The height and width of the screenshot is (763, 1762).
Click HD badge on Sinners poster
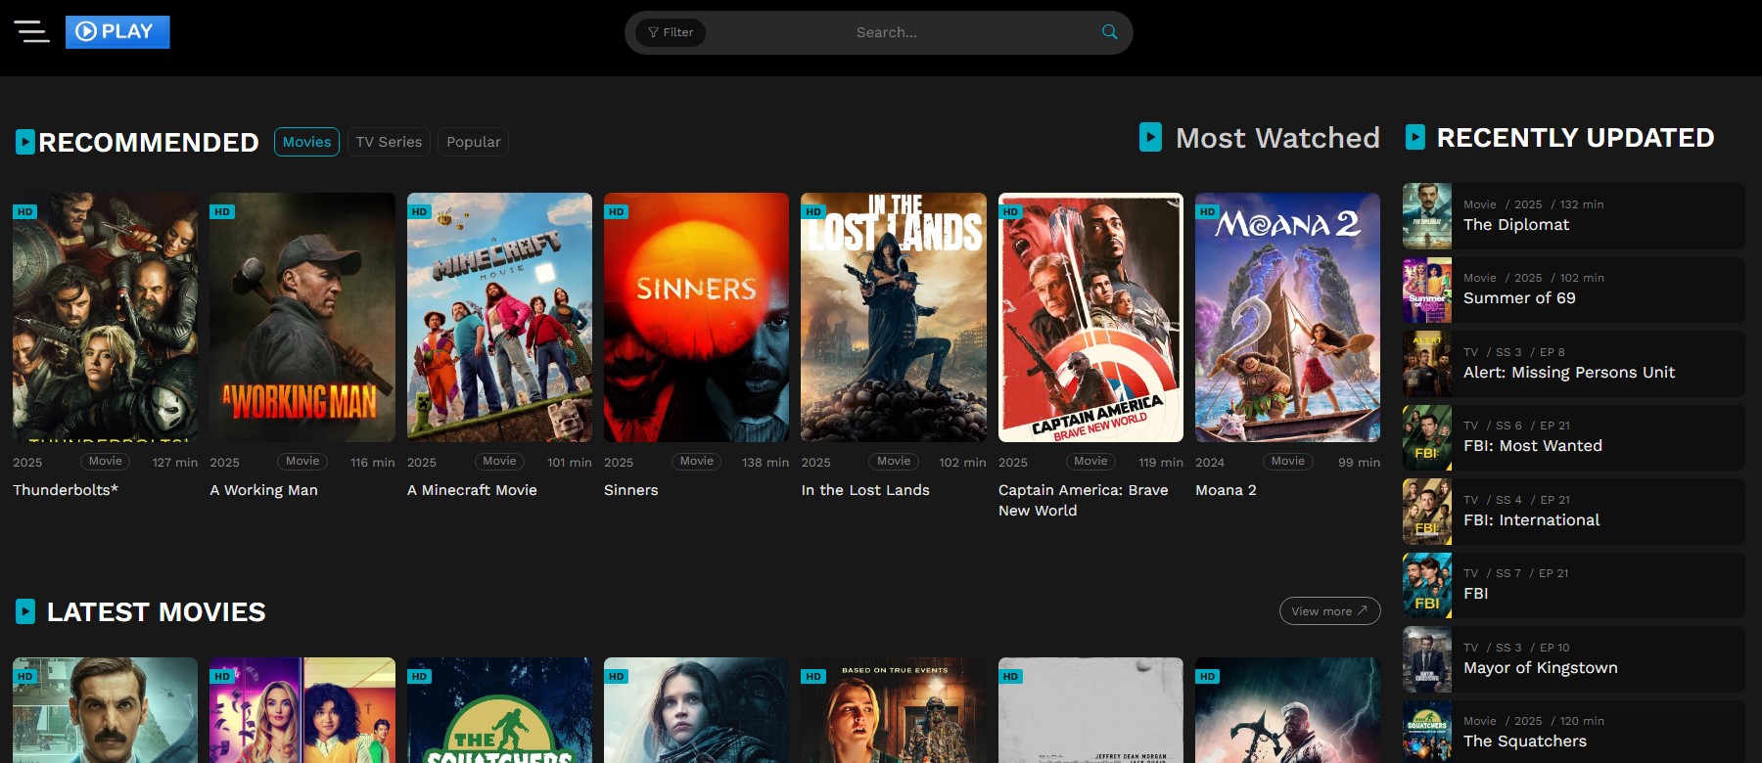tap(616, 211)
